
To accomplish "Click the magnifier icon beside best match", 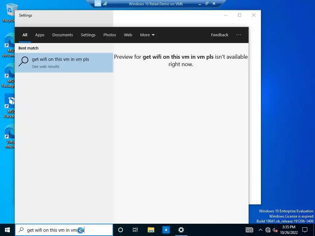I will (x=23, y=61).
